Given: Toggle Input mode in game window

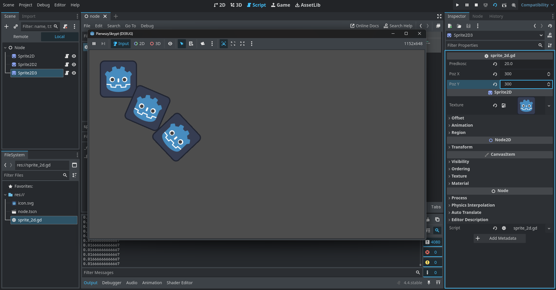Looking at the screenshot, I should click(x=121, y=44).
